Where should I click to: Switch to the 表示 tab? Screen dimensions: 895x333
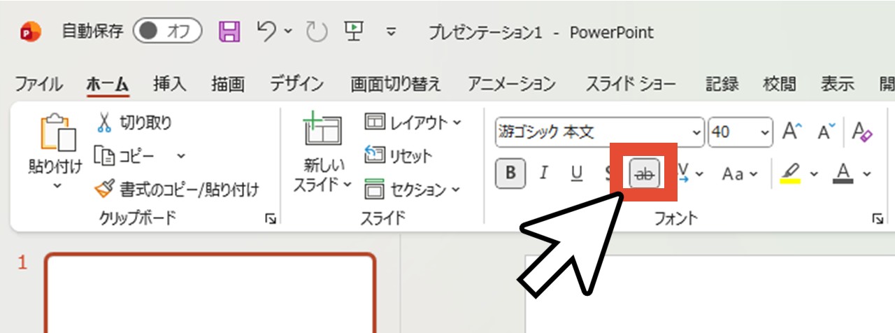point(838,85)
